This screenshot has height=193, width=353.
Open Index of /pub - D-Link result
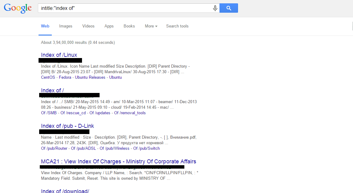point(68,126)
